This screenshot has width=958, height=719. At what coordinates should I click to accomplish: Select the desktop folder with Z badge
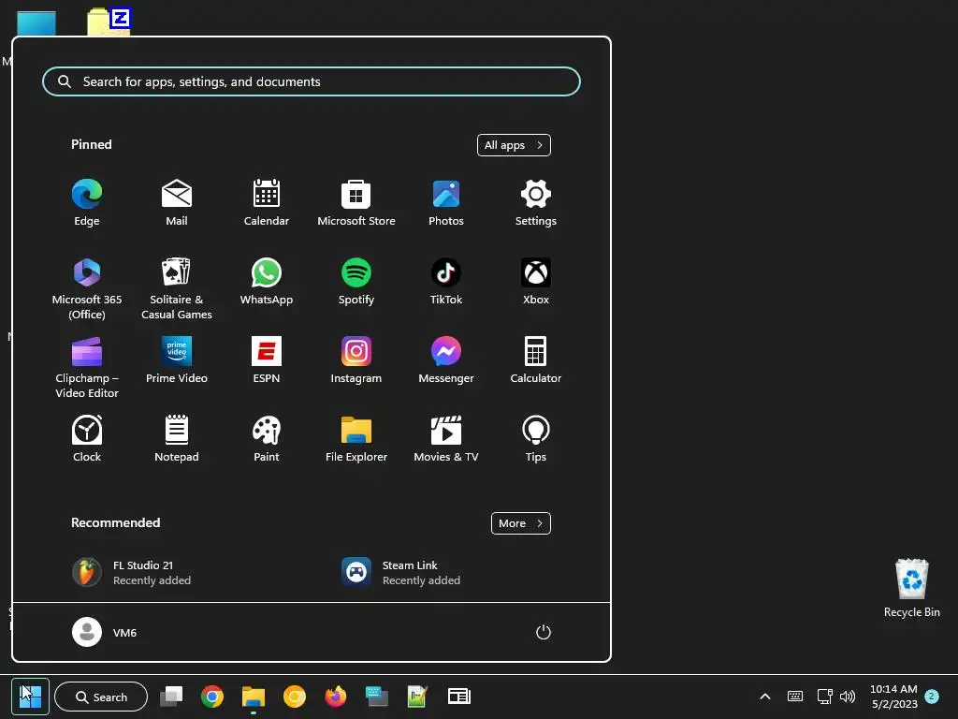(x=109, y=22)
